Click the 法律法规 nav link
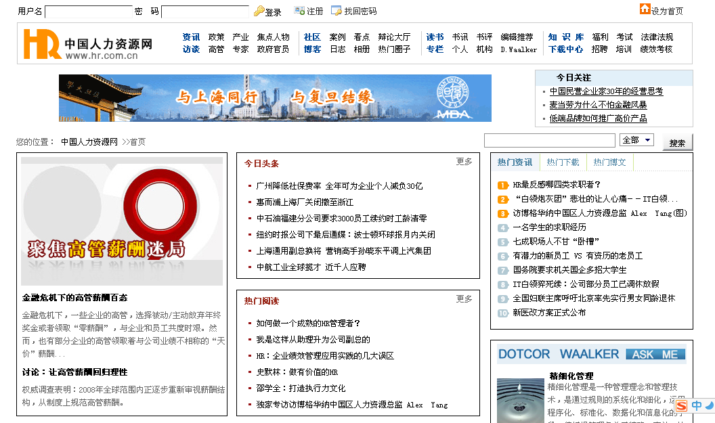 tap(657, 37)
